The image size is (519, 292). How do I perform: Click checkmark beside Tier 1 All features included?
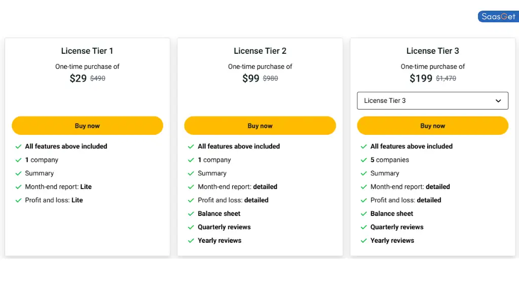tap(19, 147)
